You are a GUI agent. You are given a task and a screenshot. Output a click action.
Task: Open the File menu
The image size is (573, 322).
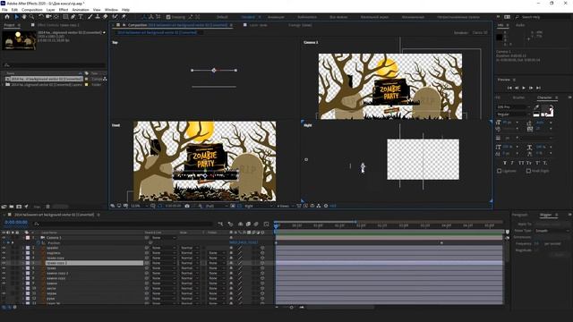(x=4, y=10)
